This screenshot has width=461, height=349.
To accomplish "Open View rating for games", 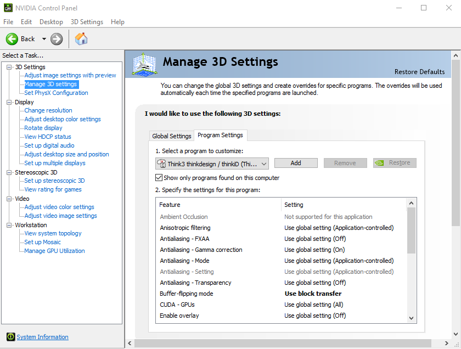I will click(x=53, y=189).
